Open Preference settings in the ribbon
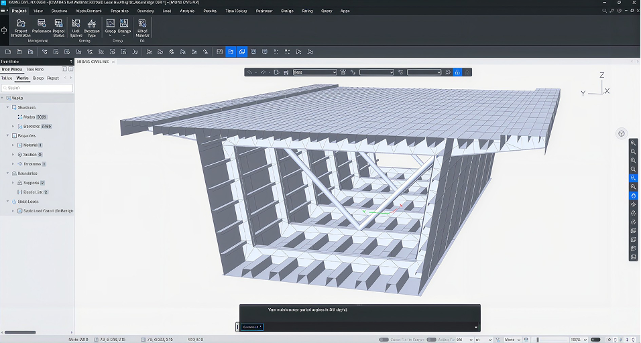The height and width of the screenshot is (343, 641). (42, 26)
